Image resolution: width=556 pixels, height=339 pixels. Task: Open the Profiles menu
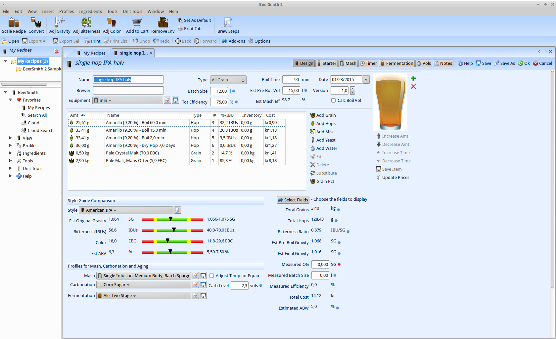click(x=67, y=11)
